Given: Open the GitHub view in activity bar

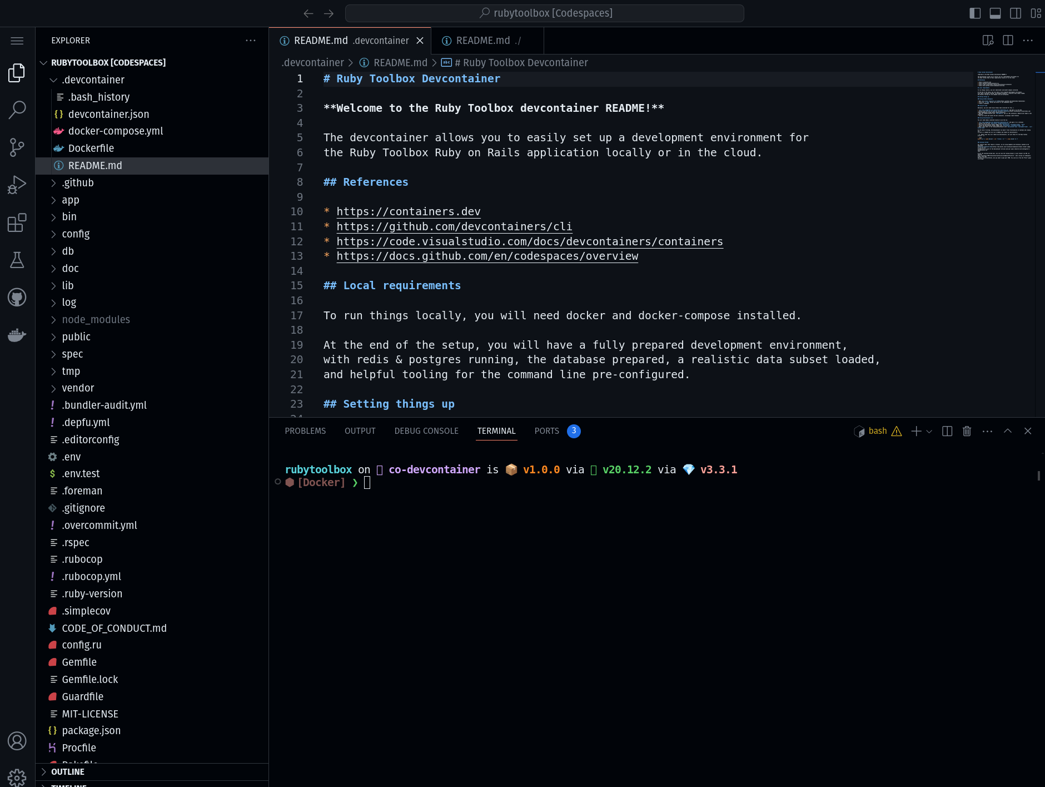Looking at the screenshot, I should pos(17,298).
